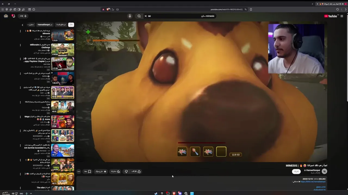Open Discord from taskbar
This screenshot has width=348, height=195.
(180, 193)
